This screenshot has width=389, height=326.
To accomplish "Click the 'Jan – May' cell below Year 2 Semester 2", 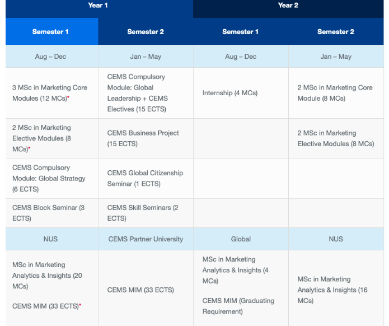I will point(336,57).
